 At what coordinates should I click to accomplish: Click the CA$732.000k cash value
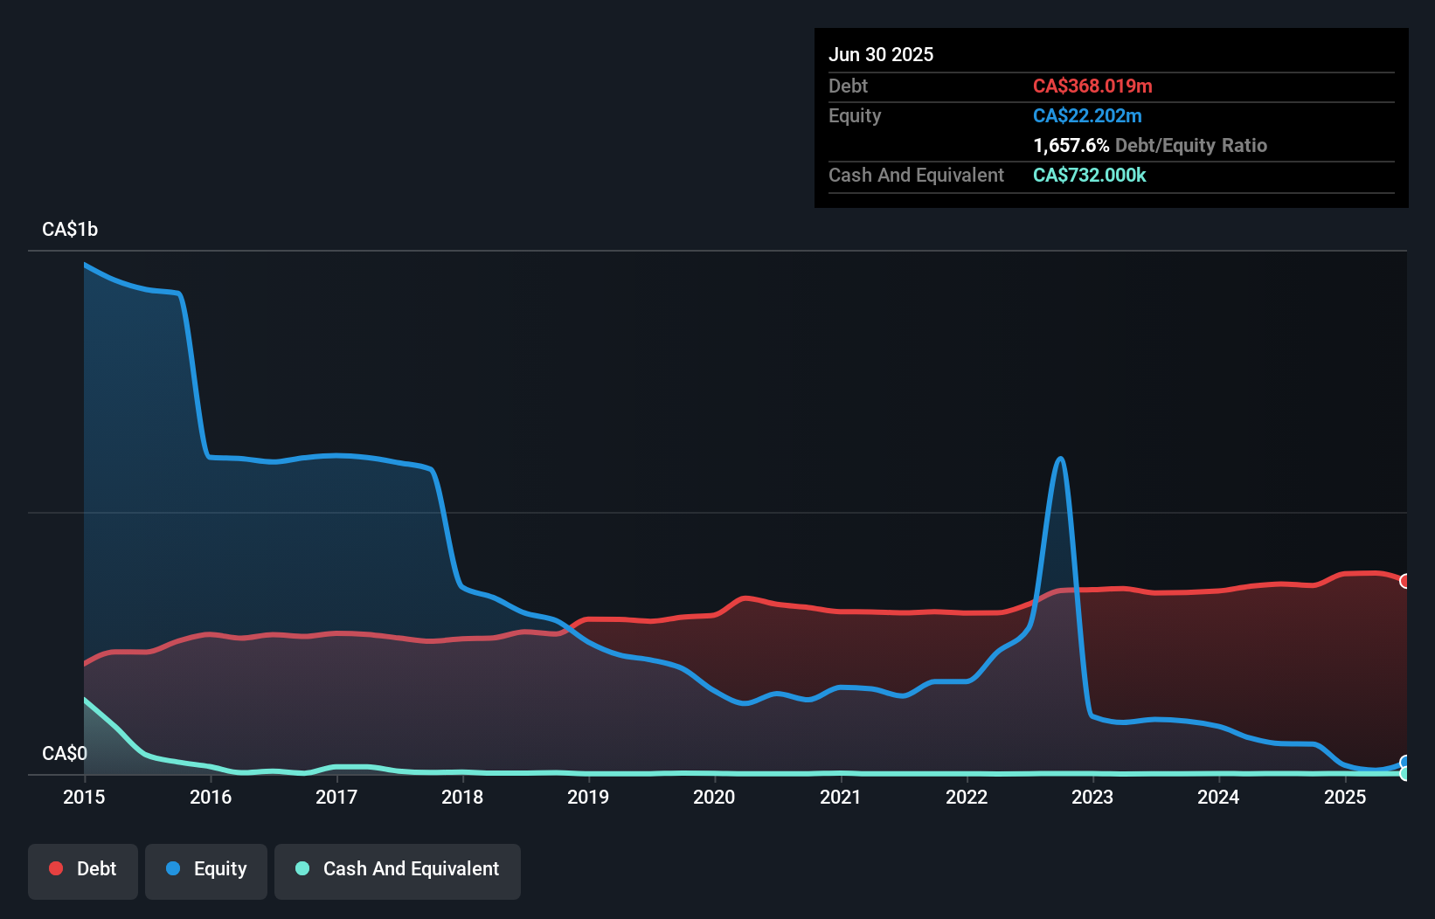[x=1090, y=175]
